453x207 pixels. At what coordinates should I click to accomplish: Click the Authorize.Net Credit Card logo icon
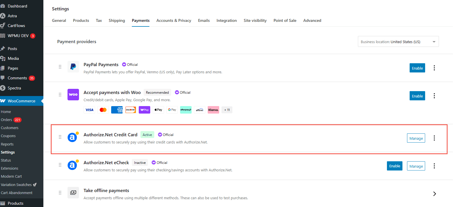(73, 137)
